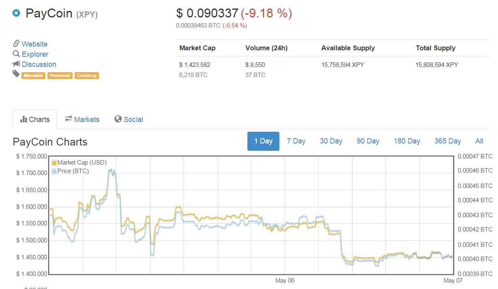498x289 pixels.
Task: Click the Market Cap column header
Action: [197, 48]
